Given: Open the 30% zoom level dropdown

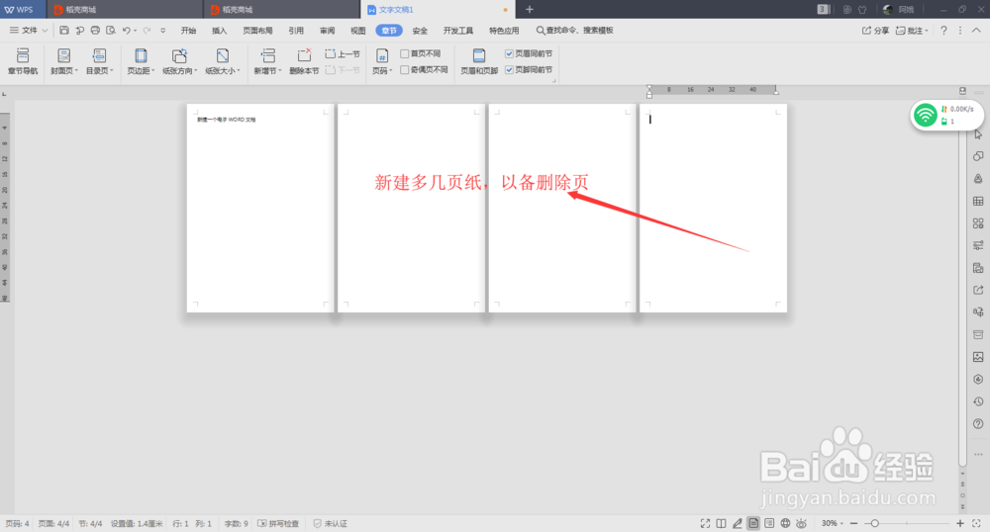Looking at the screenshot, I should (x=833, y=523).
